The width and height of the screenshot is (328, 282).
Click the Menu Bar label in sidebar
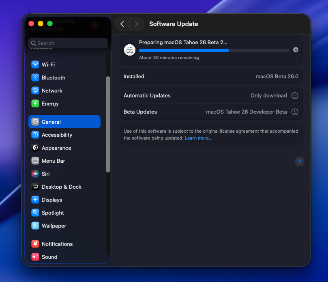pos(54,161)
